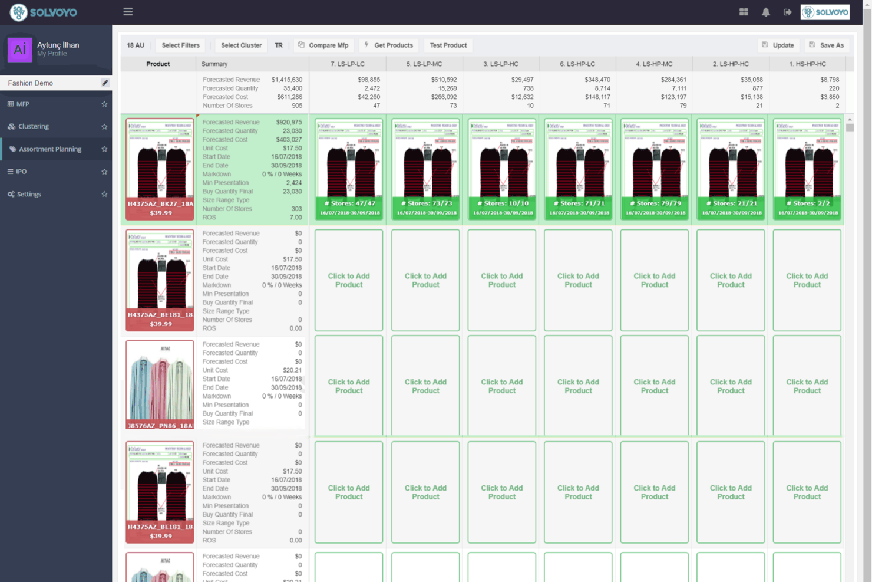This screenshot has width=872, height=582.
Task: Open the 73/73 stores product card
Action: [x=425, y=169]
